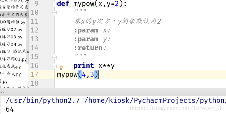Click the argument 3 in mypow call

coord(92,74)
